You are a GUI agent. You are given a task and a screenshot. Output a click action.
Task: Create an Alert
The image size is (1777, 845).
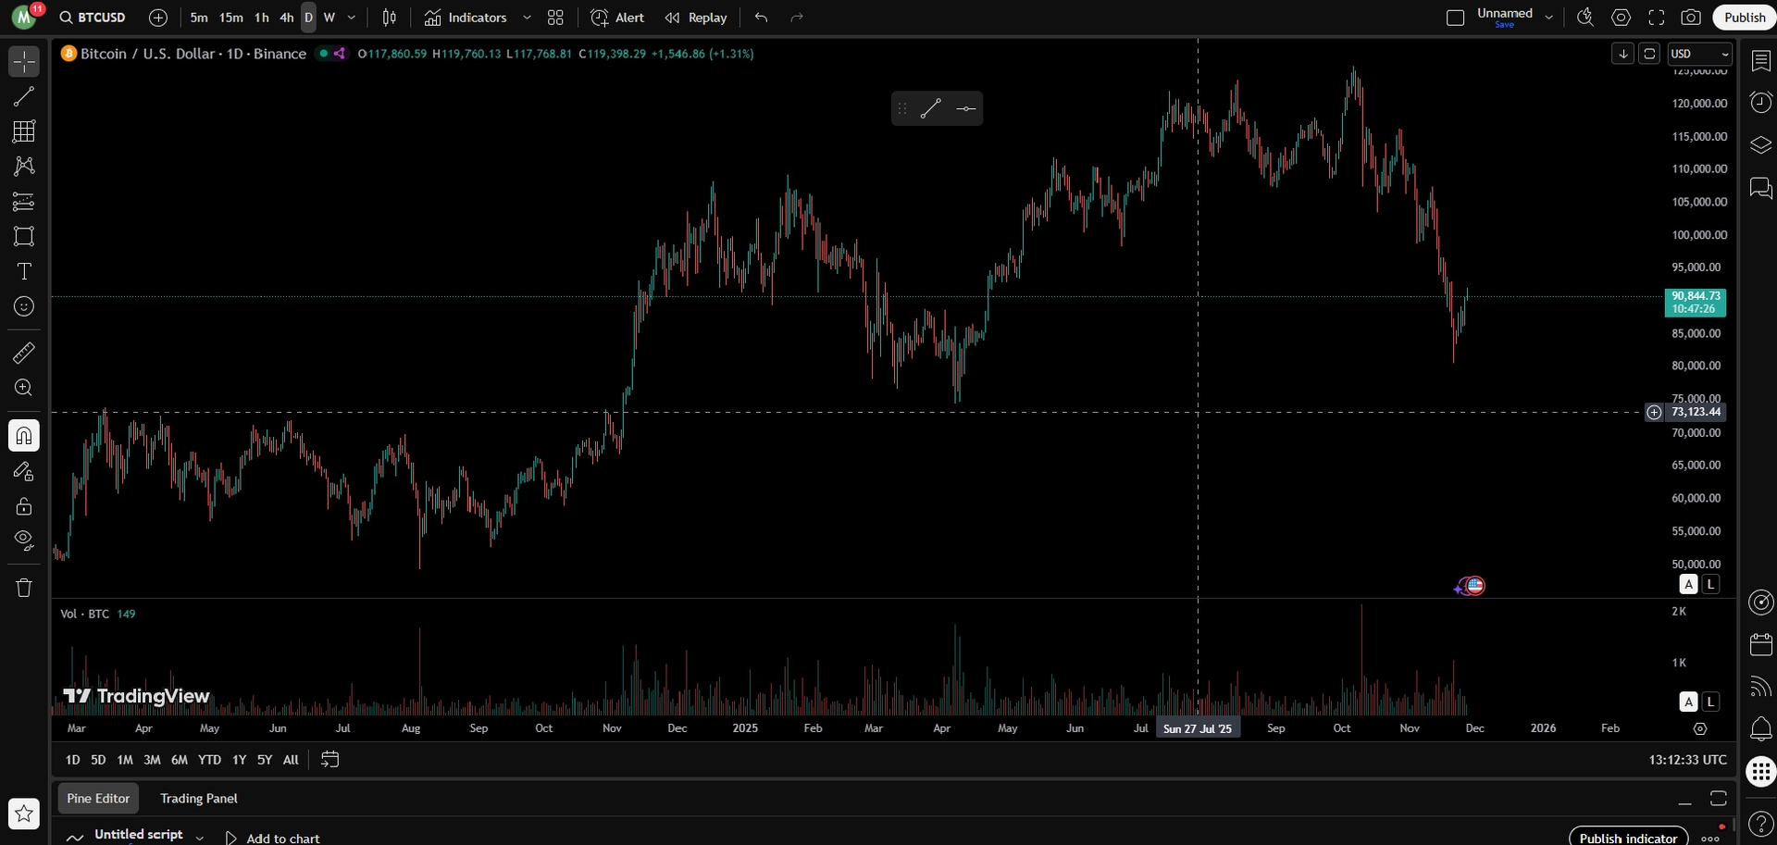point(617,18)
